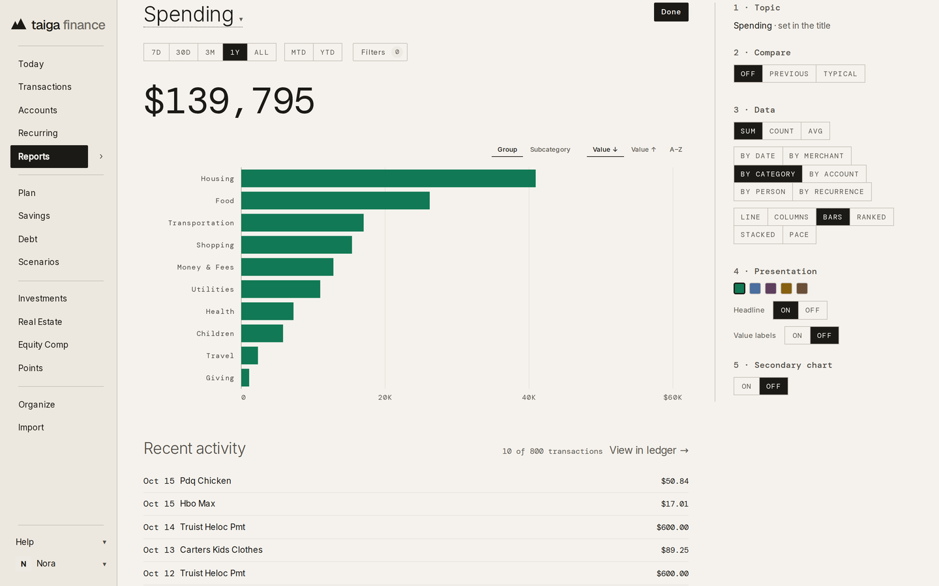Image resolution: width=939 pixels, height=586 pixels.
Task: Select the 7D time range
Action: [156, 52]
